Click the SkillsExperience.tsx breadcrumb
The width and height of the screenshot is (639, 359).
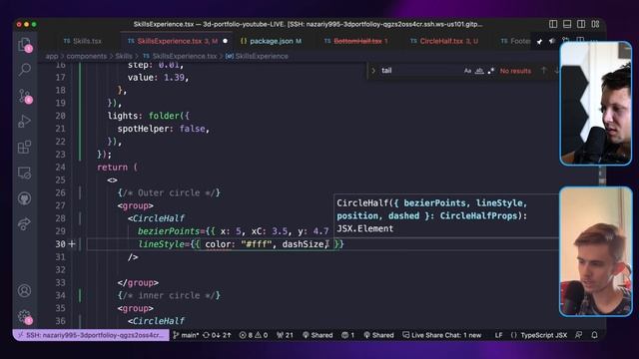click(x=180, y=56)
